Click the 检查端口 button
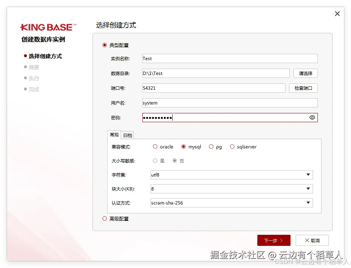This screenshot has width=351, height=268. point(303,88)
